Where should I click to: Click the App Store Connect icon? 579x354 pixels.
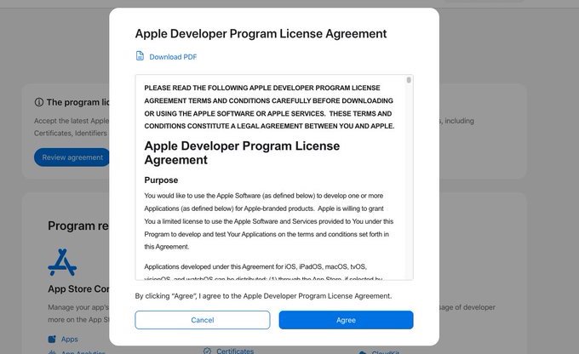click(x=62, y=262)
